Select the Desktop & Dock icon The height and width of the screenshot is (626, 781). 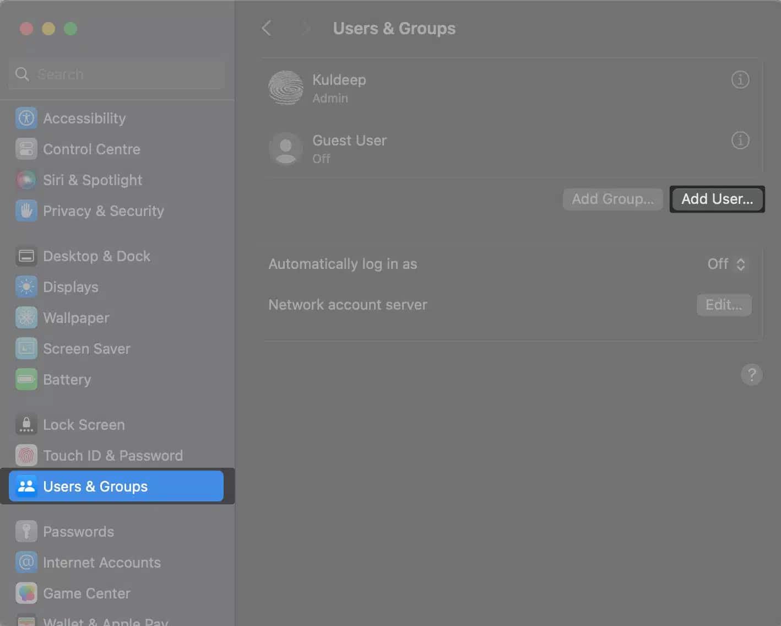point(26,256)
